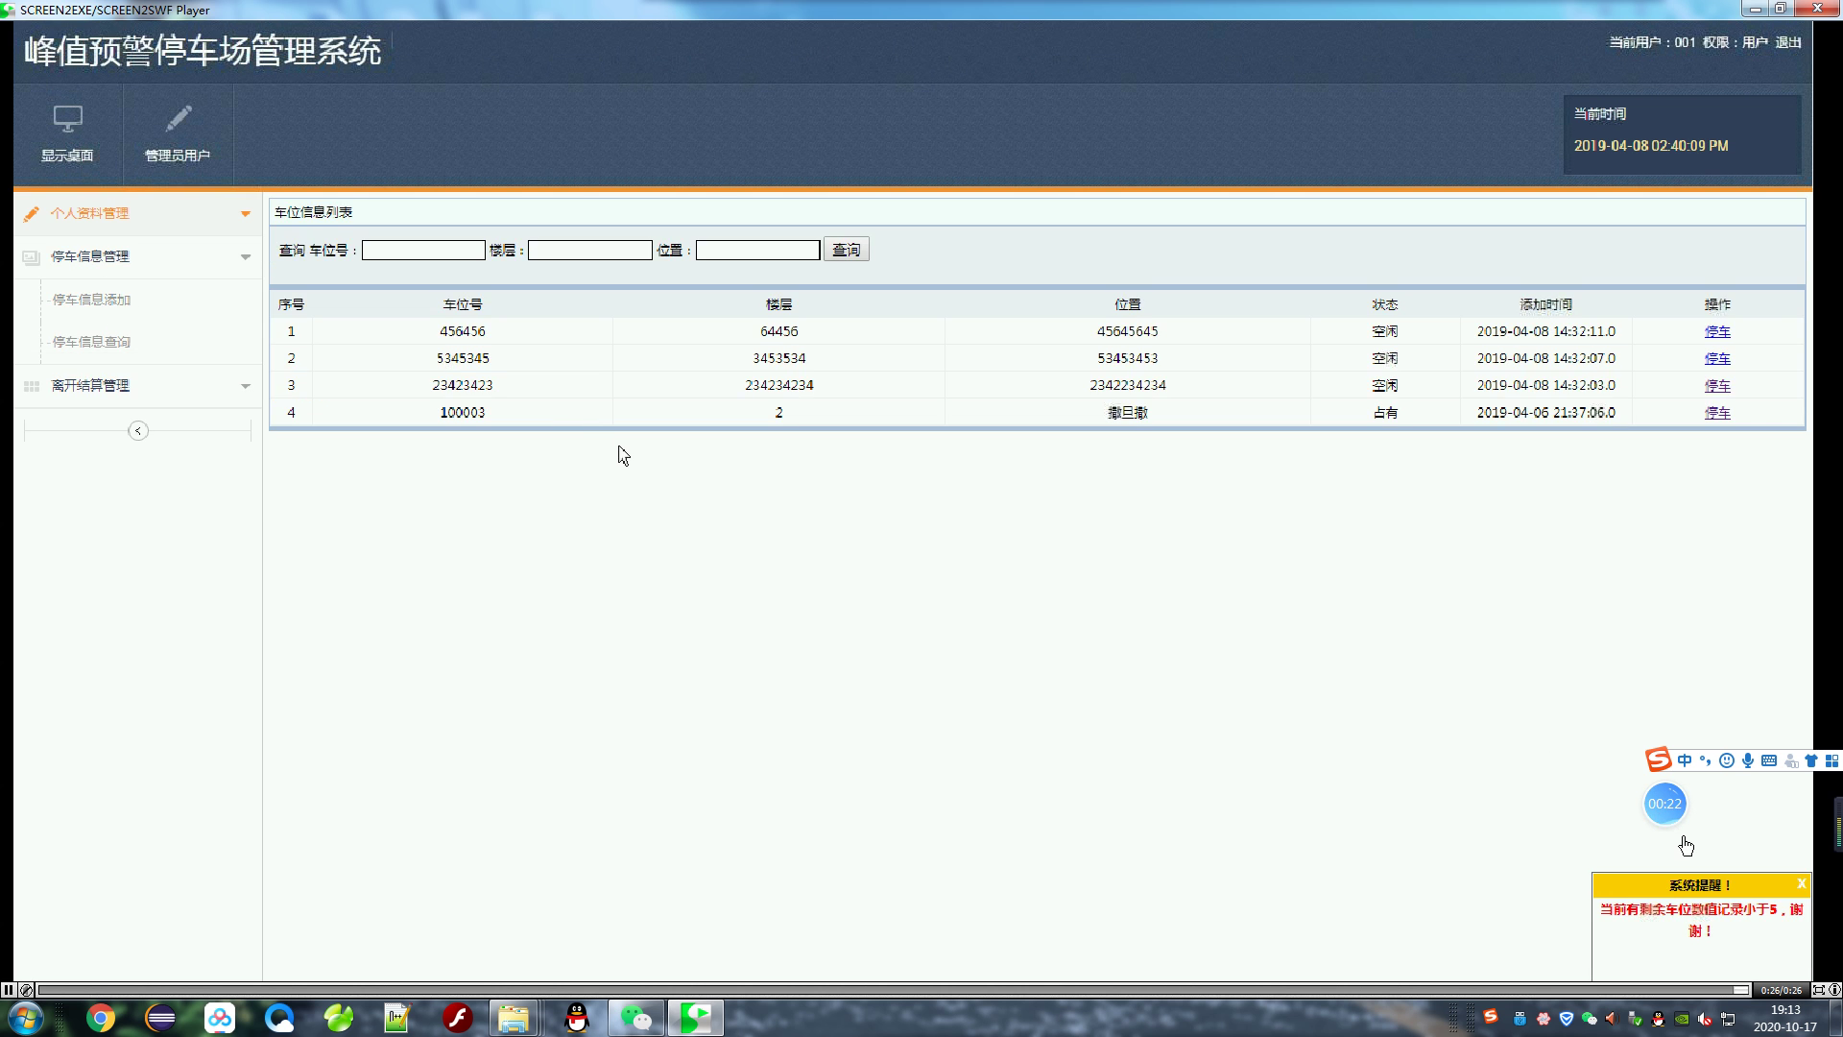Screen dimensions: 1843x1037
Task: Open WeChat from the taskbar
Action: tap(636, 1018)
